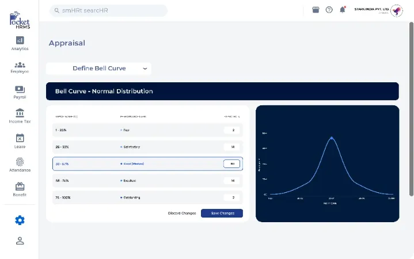Click the Bell Curve - Normal Distribution header

click(x=222, y=92)
